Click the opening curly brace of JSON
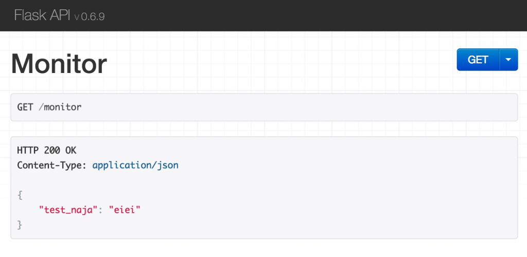This screenshot has width=527, height=257. click(x=20, y=195)
